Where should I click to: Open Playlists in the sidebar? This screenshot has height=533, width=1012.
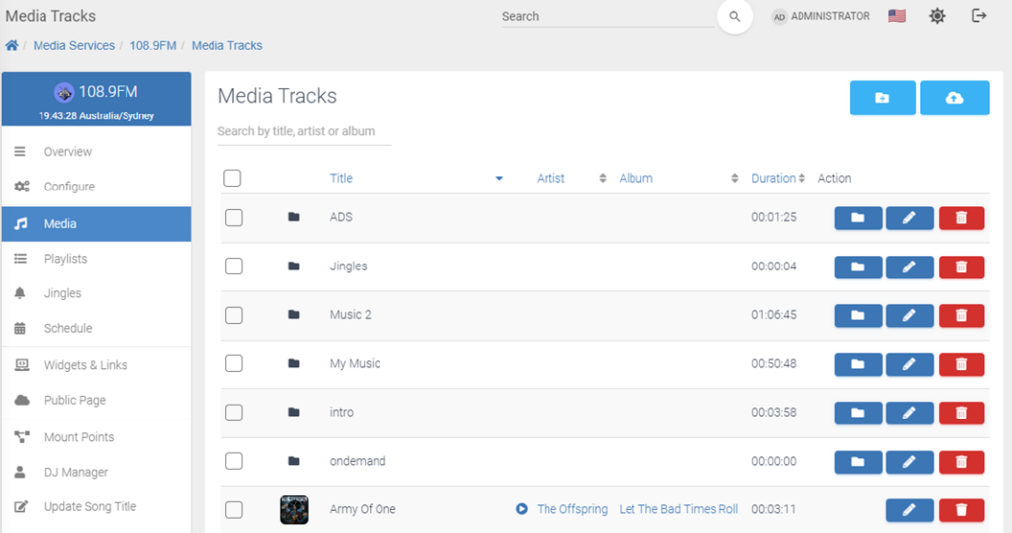point(65,259)
